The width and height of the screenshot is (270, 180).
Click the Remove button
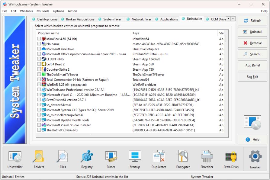[252, 43]
